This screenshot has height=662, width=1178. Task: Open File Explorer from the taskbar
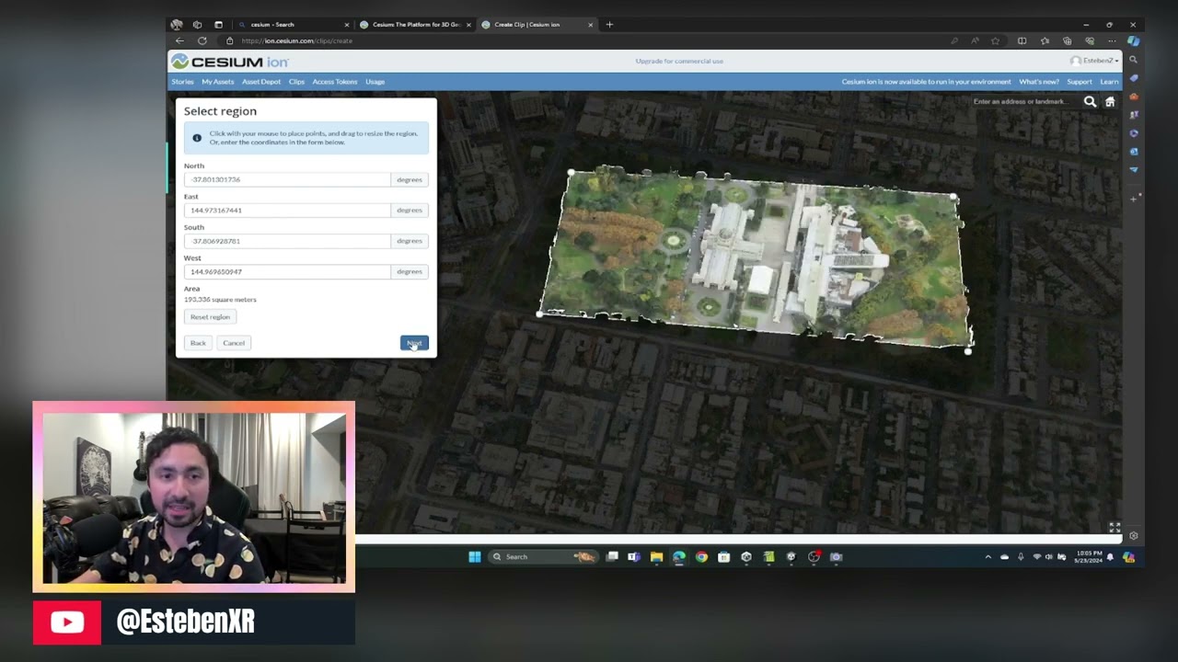656,556
